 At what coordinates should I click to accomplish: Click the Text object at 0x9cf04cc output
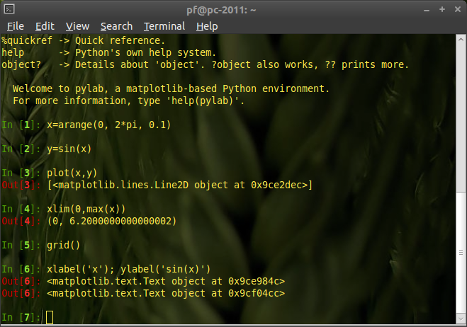[166, 293]
